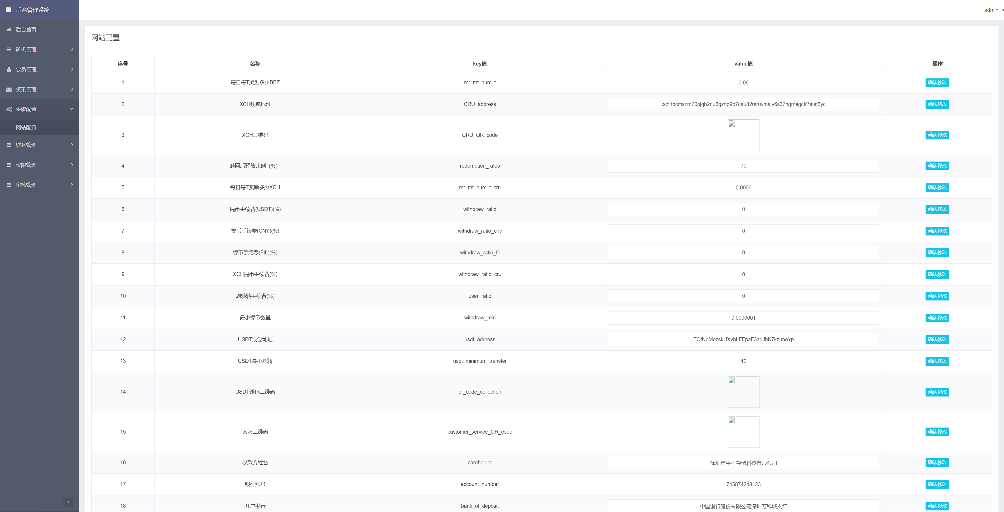Expand the 权限管理 submenu chevron
The image size is (1004, 512).
72,165
